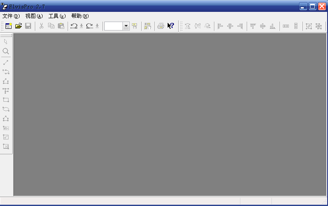Select the Zoom magnifier tool
This screenshot has width=328, height=206.
pyautogui.click(x=6, y=51)
